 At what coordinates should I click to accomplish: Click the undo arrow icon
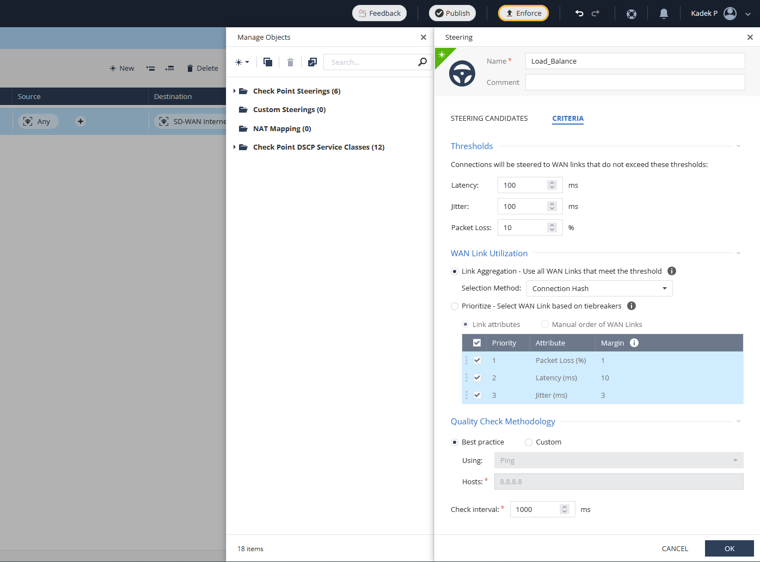click(579, 13)
